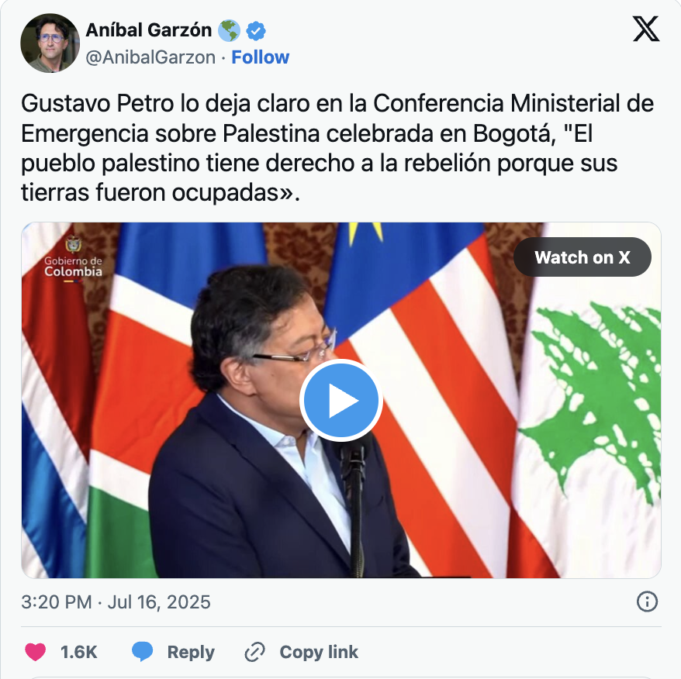This screenshot has height=679, width=681.
Task: Click the blue verified badge icon
Action: coord(256,31)
